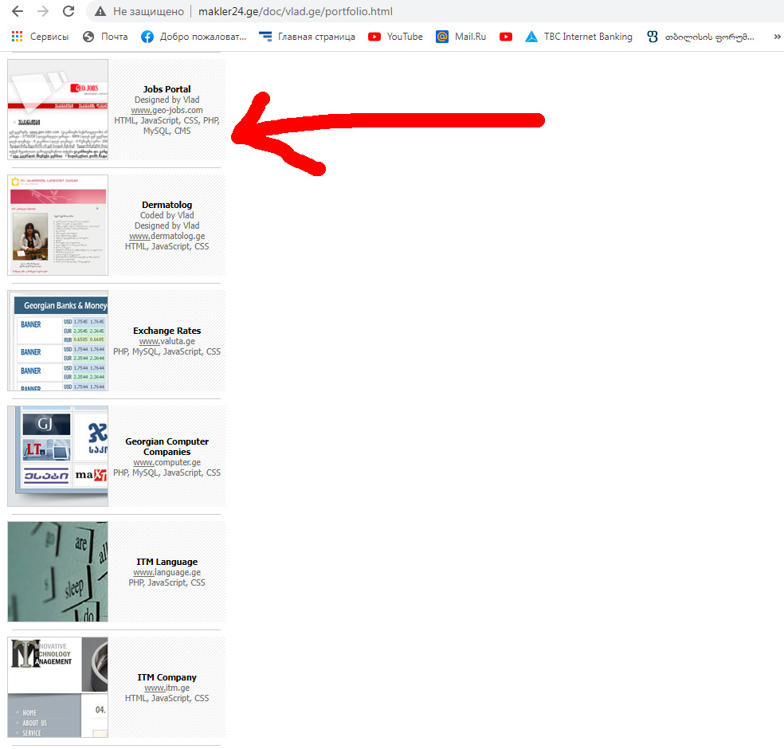Open the Главная страница bookmark

(307, 37)
